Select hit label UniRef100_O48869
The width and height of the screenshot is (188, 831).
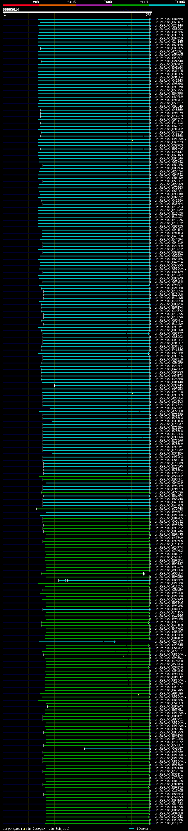tap(168, 110)
